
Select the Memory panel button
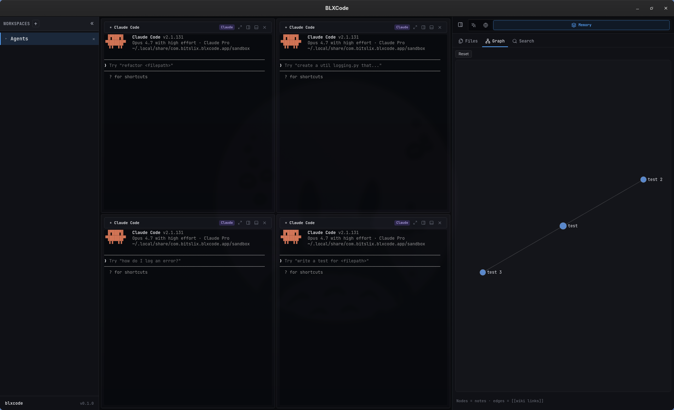coord(581,25)
